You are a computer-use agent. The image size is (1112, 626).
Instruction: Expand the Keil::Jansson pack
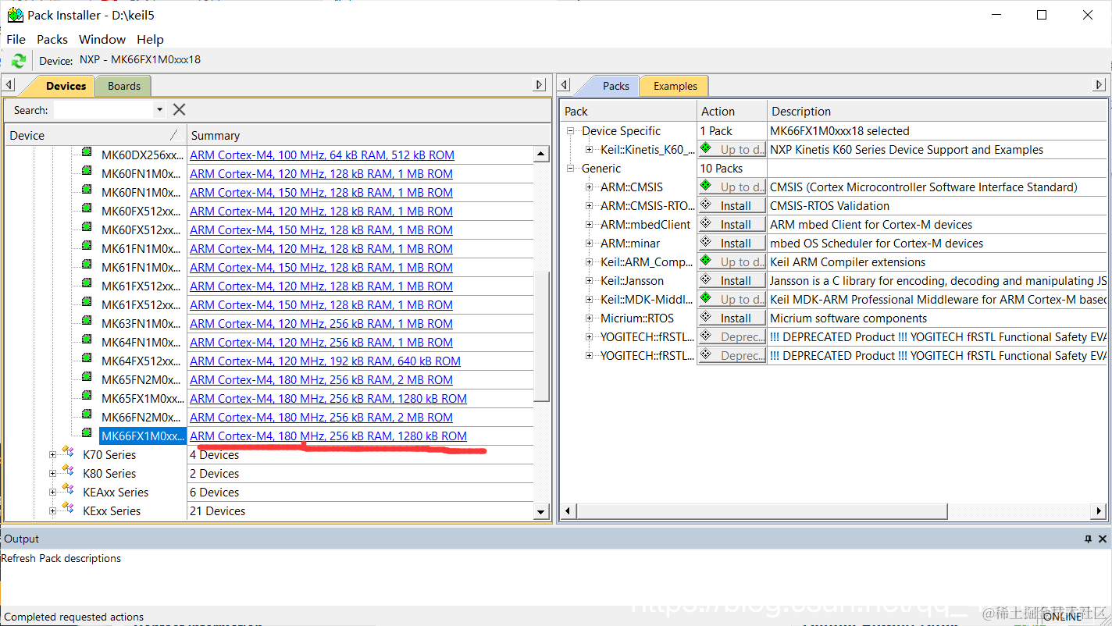pos(590,281)
